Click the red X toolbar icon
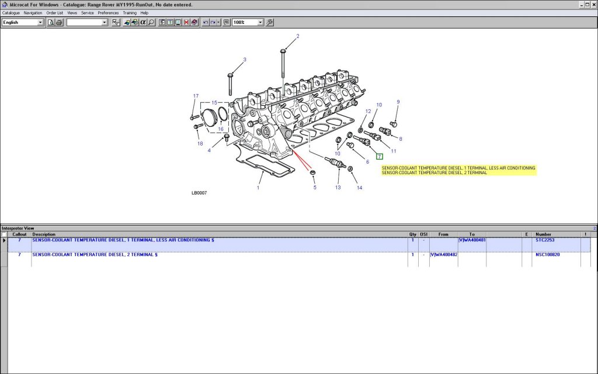This screenshot has height=374, width=598. click(186, 22)
